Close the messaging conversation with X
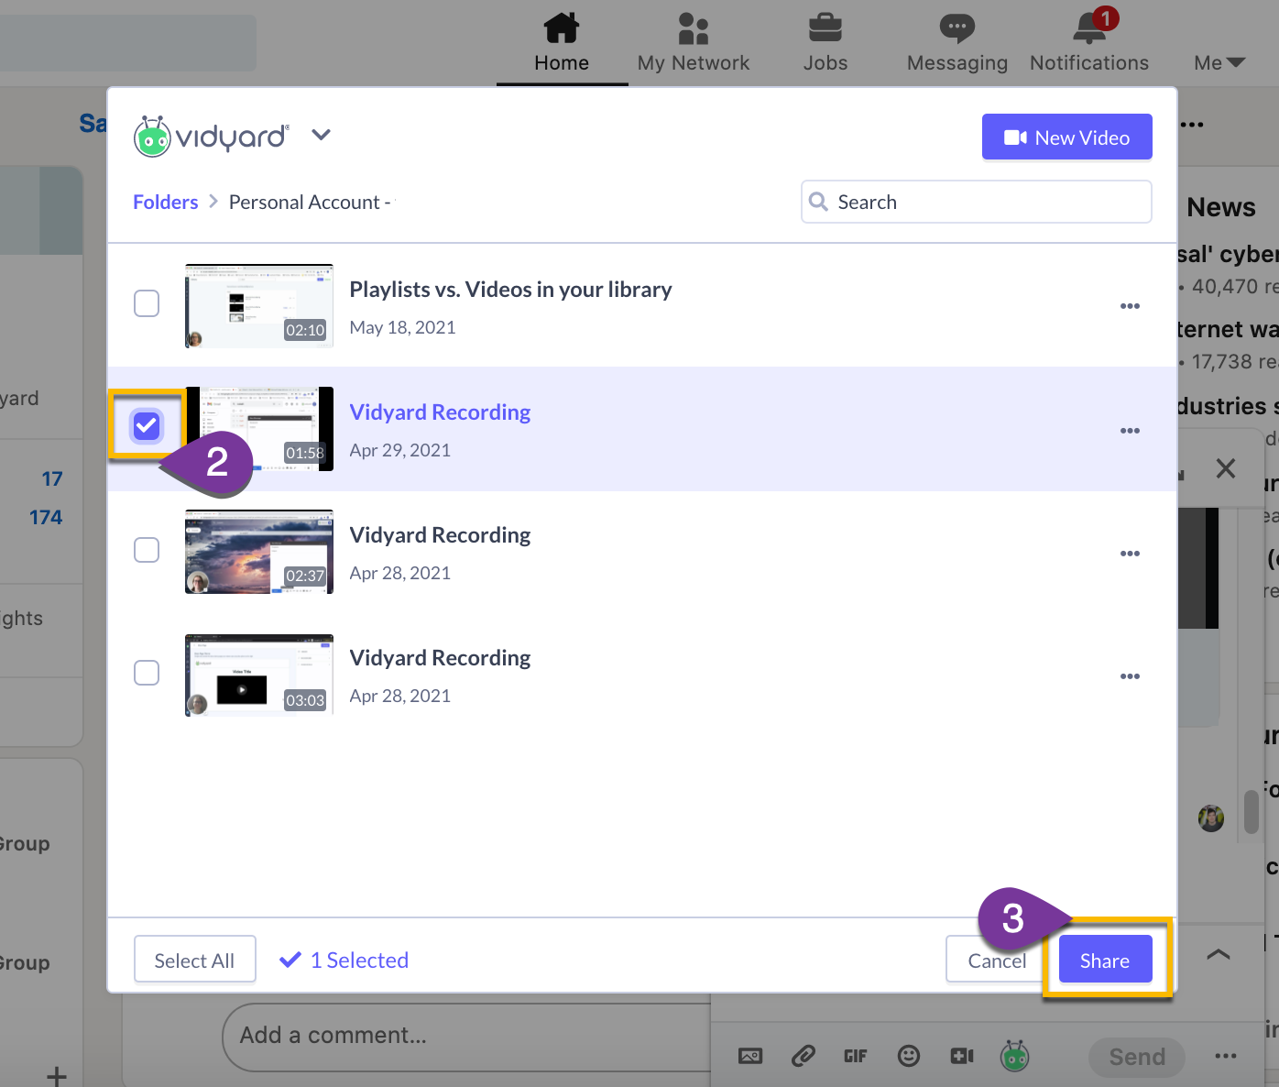The width and height of the screenshot is (1279, 1087). [1226, 468]
